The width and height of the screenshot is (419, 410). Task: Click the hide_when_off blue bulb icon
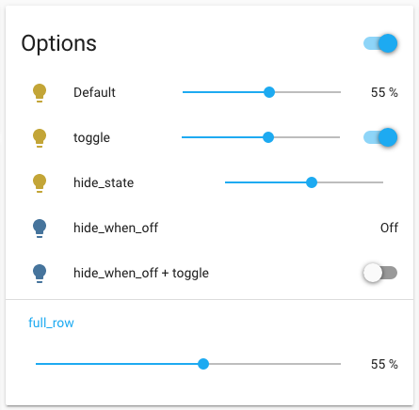coord(40,229)
